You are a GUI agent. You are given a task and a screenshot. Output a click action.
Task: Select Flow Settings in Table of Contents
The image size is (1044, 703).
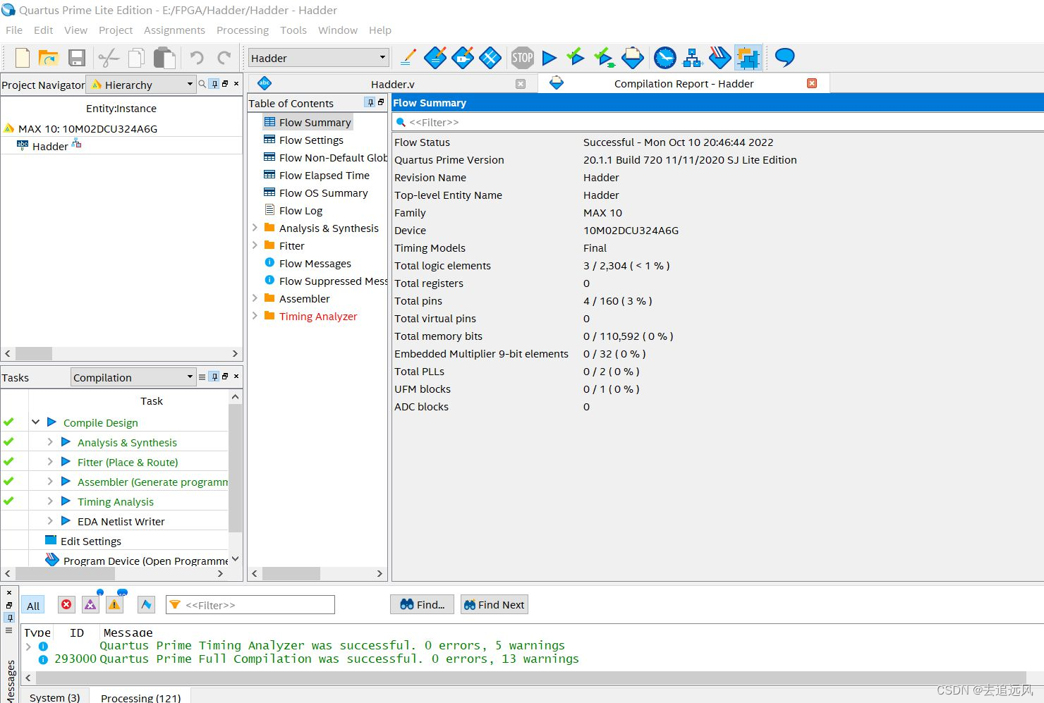311,140
